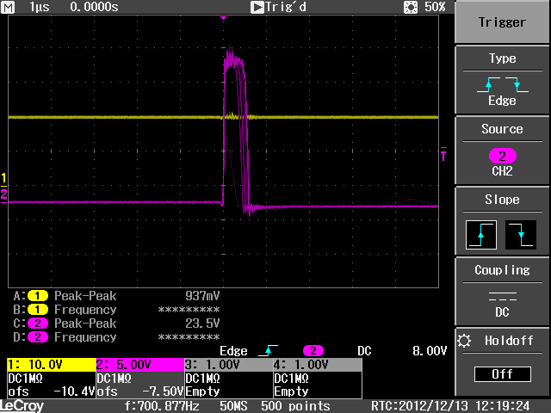Viewport: 551px width, 413px height.
Task: Click the LeCroy logo
Action: (x=22, y=406)
